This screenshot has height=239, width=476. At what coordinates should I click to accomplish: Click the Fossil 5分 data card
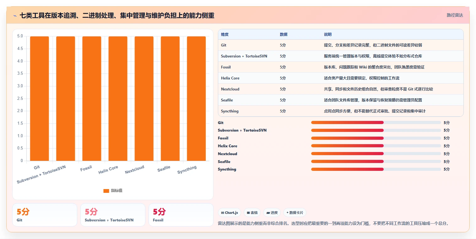[181, 215]
